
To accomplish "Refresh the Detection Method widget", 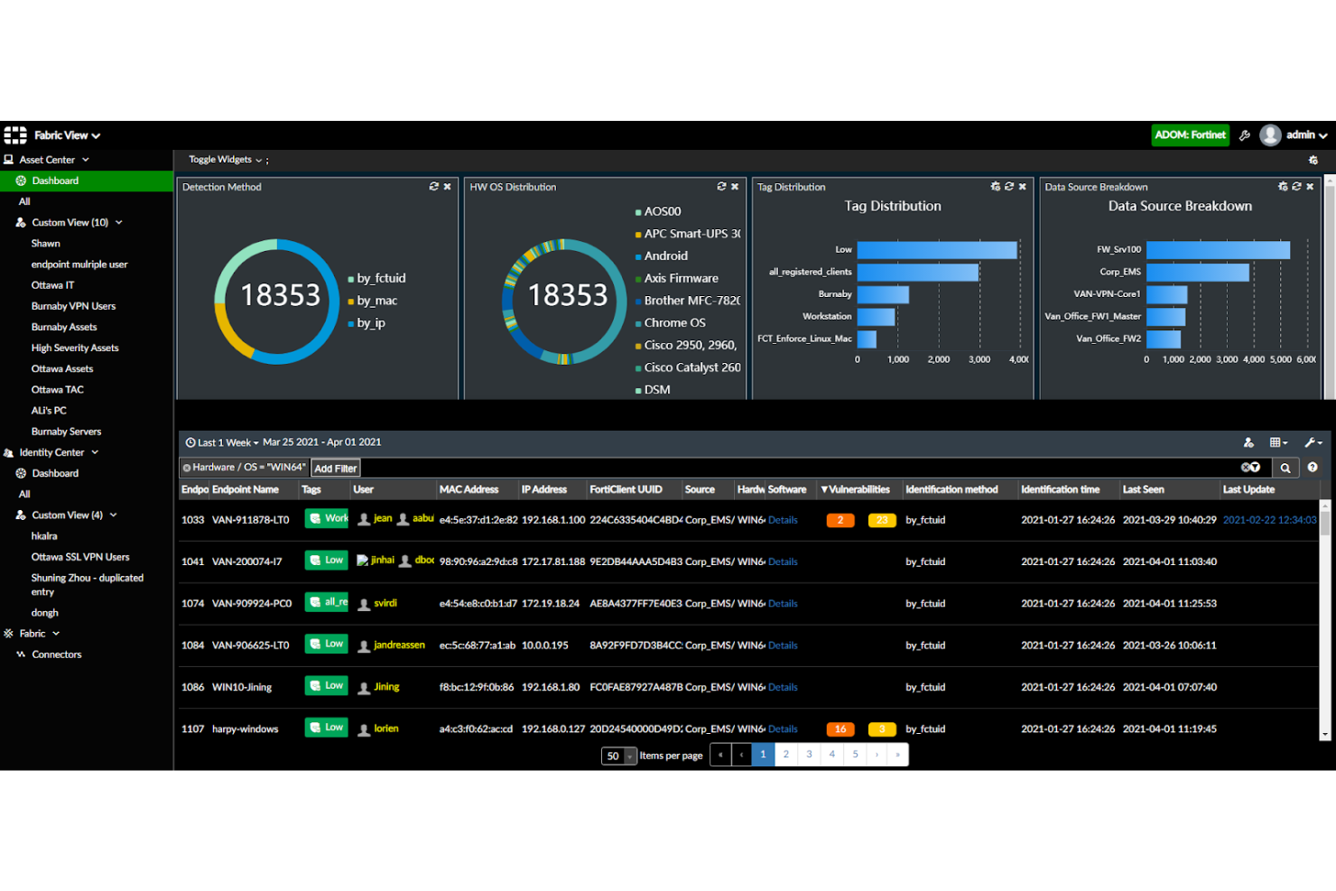I will [x=433, y=186].
